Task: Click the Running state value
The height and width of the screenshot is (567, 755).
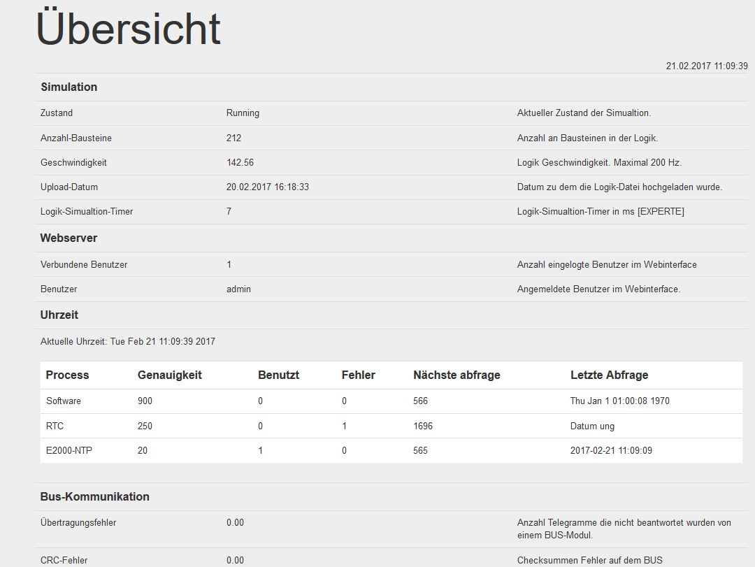Action: click(243, 113)
